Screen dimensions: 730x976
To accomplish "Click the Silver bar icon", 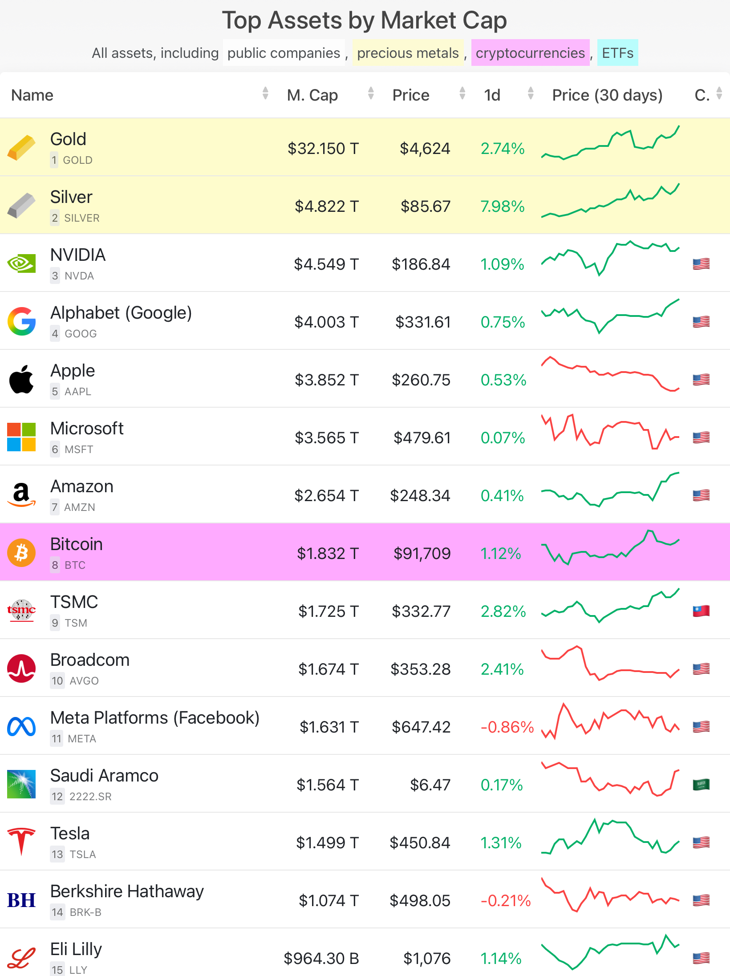I will [x=21, y=205].
